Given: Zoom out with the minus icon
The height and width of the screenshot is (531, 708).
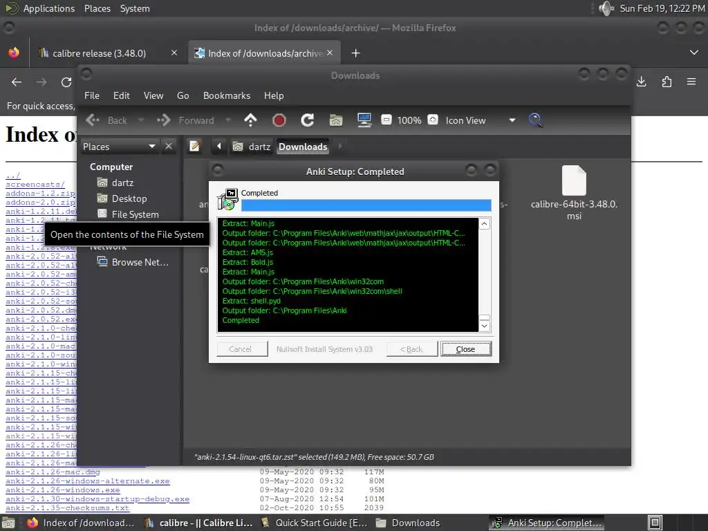Looking at the screenshot, I should tap(386, 120).
